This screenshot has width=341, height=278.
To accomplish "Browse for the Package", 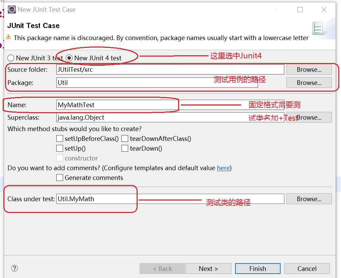I will point(309,83).
